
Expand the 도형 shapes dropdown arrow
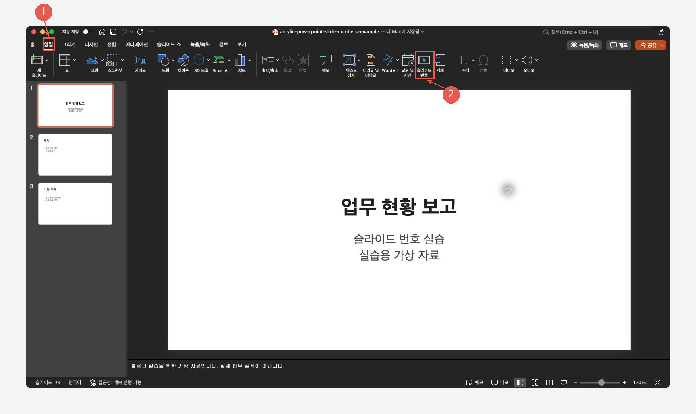click(173, 60)
